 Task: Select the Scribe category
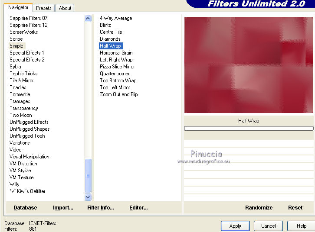tap(16, 39)
